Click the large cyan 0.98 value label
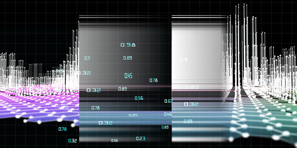The image size is (297, 148). pos(128,45)
